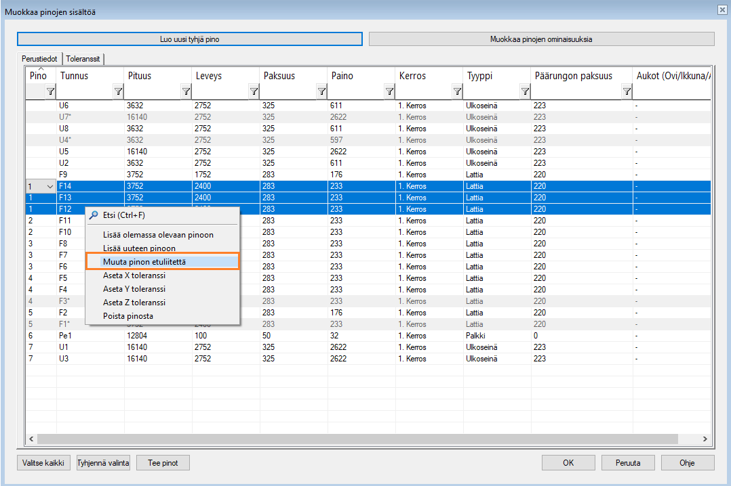Click the Päärungon paksuus filter funnel
Image resolution: width=731 pixels, height=486 pixels.
(x=627, y=91)
